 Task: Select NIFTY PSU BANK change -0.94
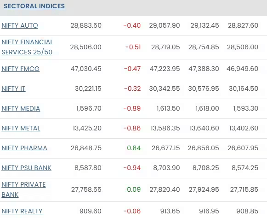132,168
